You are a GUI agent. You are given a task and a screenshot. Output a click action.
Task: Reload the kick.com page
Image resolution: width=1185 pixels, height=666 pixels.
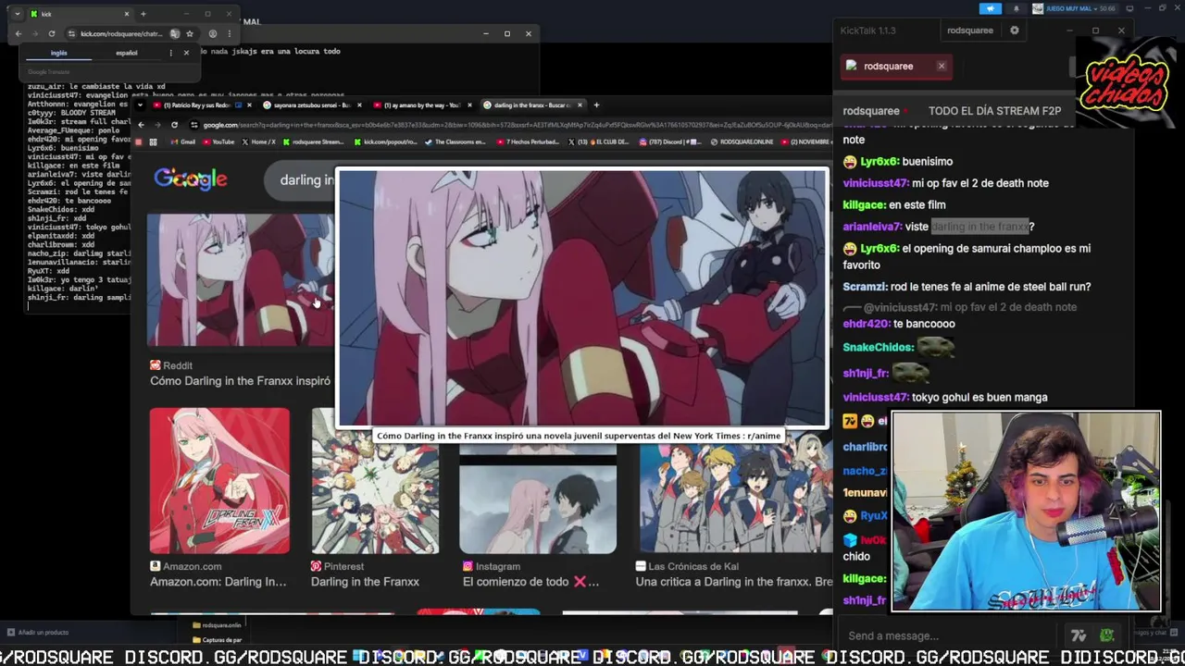[52, 33]
